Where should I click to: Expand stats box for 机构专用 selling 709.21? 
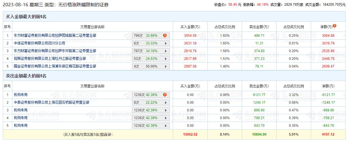click(x=165, y=118)
